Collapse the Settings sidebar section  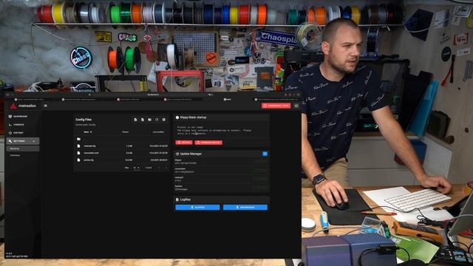pyautogui.click(x=23, y=141)
